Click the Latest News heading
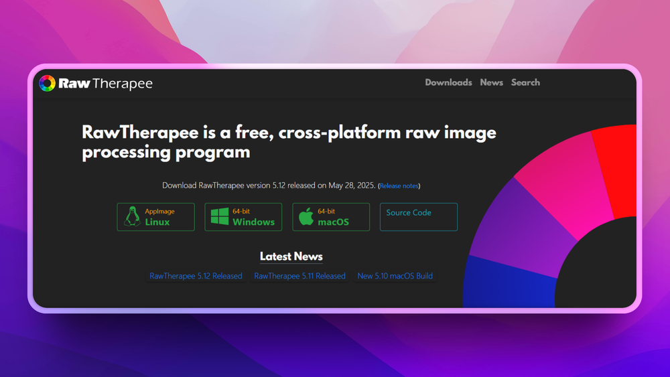This screenshot has width=670, height=377. [291, 256]
